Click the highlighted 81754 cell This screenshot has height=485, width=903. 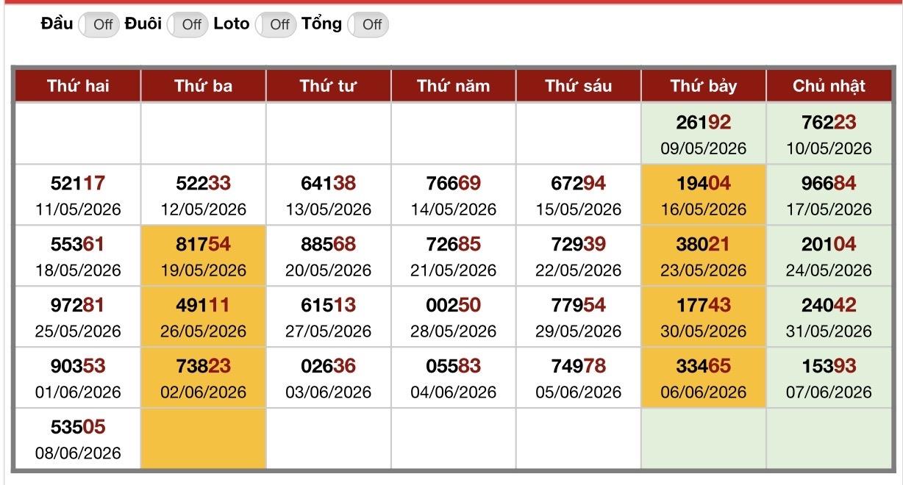click(x=204, y=256)
